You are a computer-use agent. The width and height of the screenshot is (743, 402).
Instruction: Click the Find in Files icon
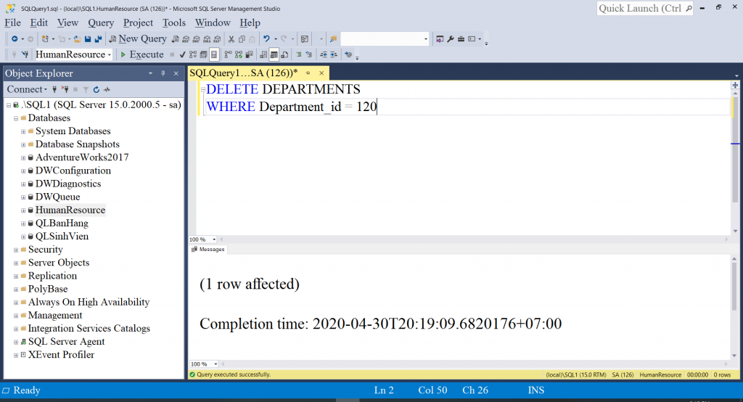[x=333, y=39]
